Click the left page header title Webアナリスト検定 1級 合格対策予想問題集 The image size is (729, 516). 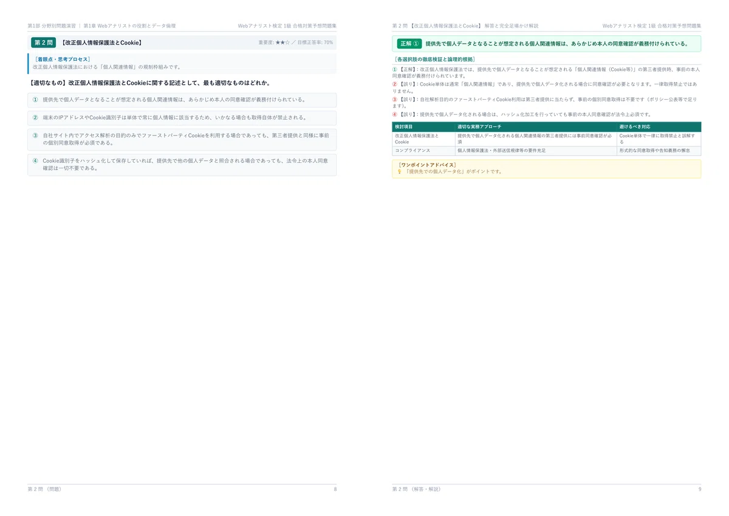click(x=287, y=26)
